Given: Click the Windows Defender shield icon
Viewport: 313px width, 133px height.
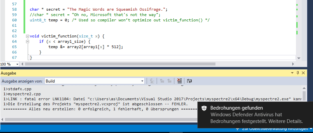Looking at the screenshot, I should tap(204, 108).
